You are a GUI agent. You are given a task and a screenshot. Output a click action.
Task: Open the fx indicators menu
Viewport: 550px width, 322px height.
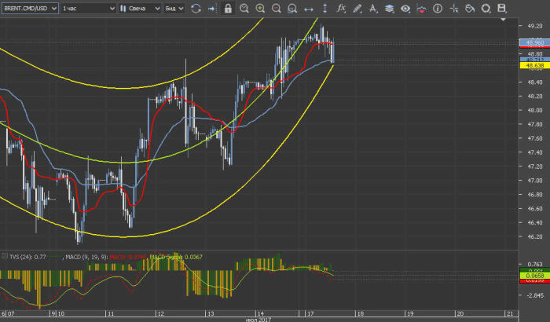pyautogui.click(x=341, y=9)
